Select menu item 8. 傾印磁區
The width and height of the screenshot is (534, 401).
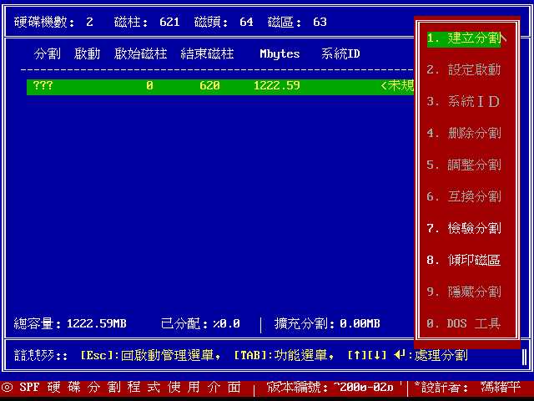coord(464,261)
